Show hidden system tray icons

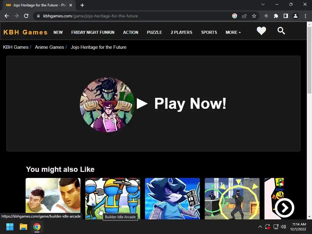coord(260,227)
